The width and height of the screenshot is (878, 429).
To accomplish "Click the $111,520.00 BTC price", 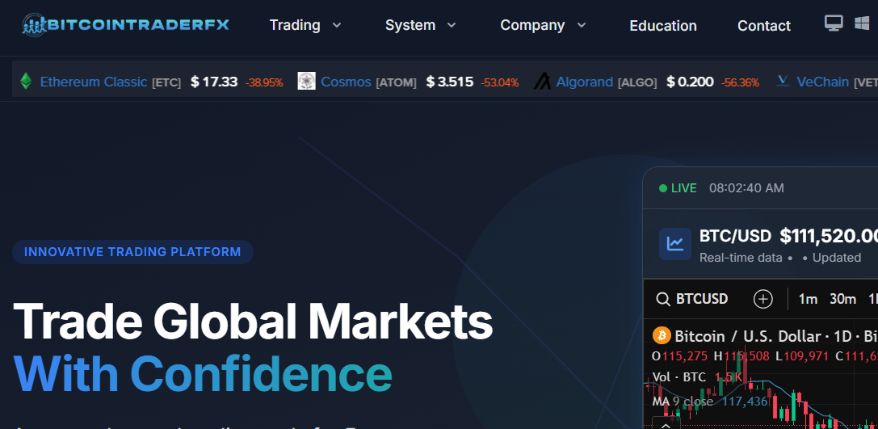I will click(829, 236).
